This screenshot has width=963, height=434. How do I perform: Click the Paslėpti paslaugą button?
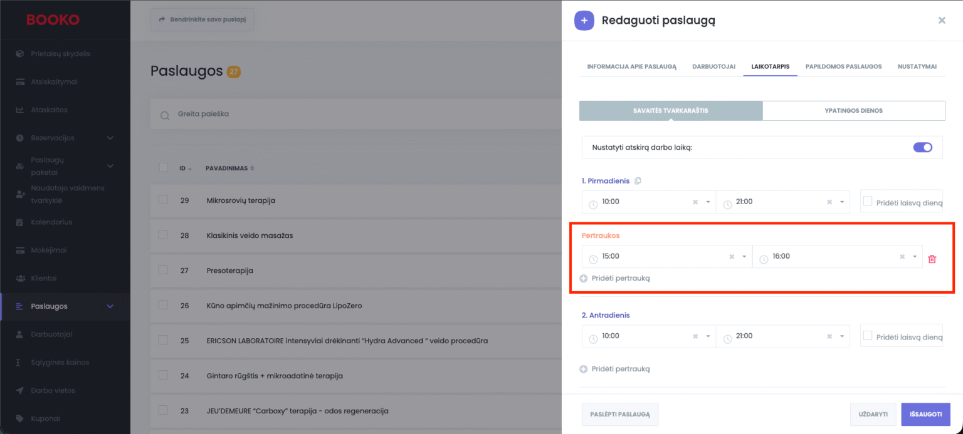pos(619,415)
